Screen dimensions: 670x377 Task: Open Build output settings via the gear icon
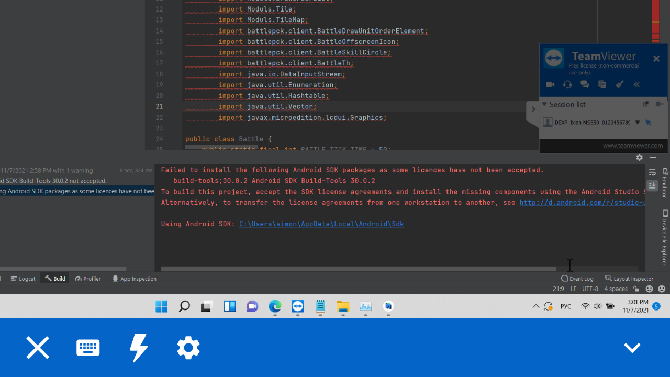[639, 157]
